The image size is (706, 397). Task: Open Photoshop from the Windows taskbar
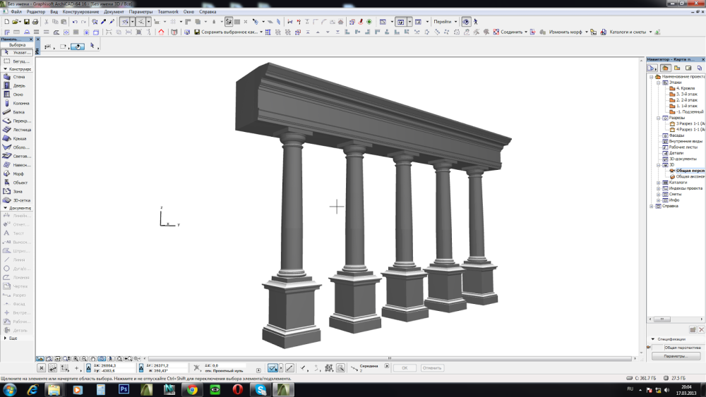[124, 389]
